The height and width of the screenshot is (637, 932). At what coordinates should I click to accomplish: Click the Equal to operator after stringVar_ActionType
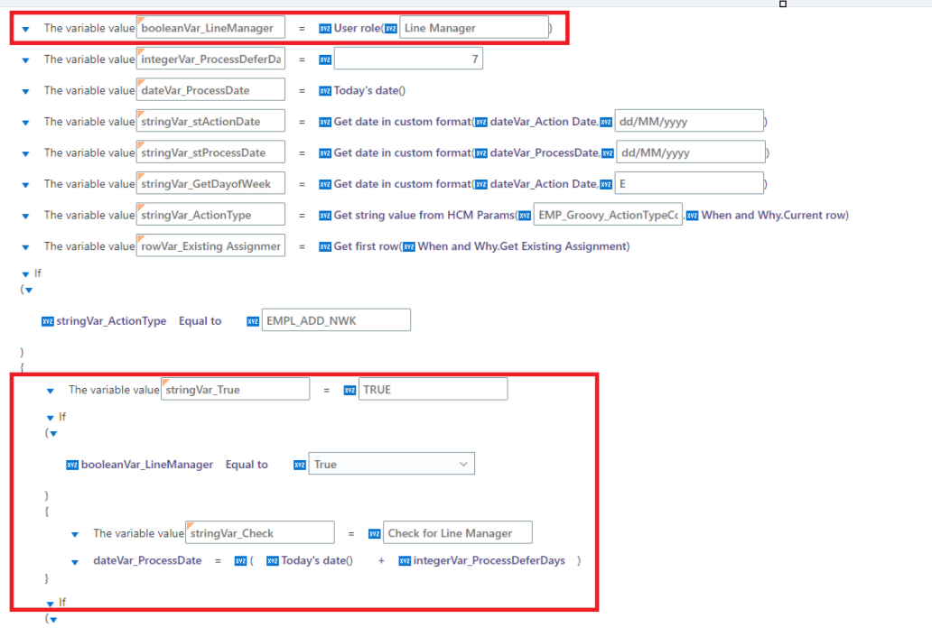200,320
